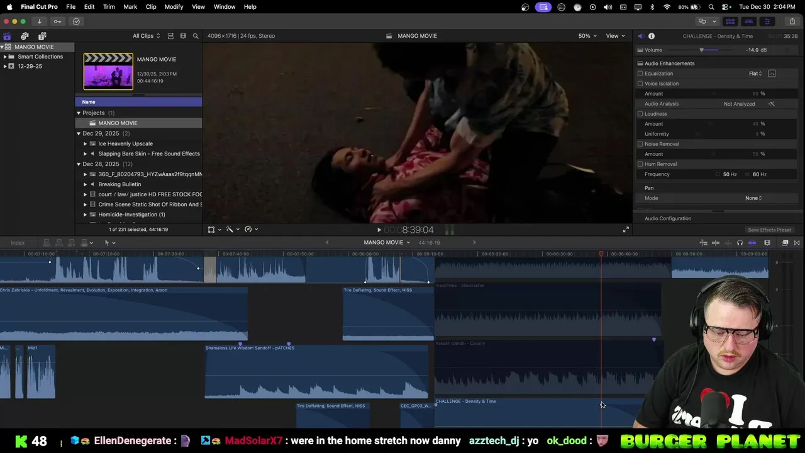
Task: Click the timeline Index button
Action: (x=18, y=243)
